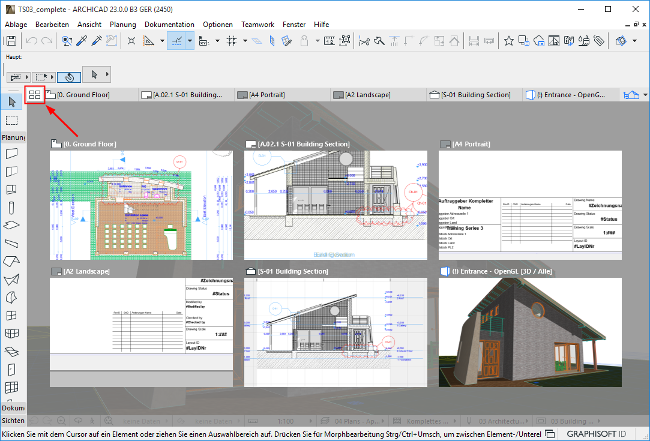Select the Arrow selection tool in toolbox
Screen dimensions: 650x441
pyautogui.click(x=11, y=102)
